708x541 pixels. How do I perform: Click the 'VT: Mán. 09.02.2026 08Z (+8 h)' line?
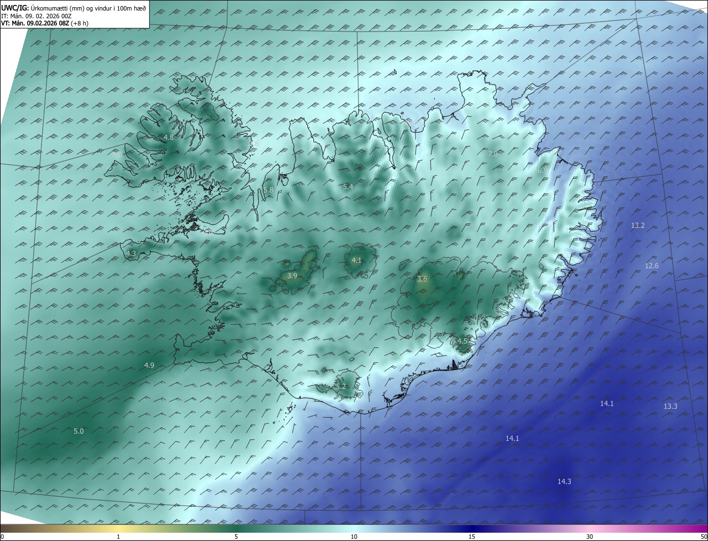(45, 23)
